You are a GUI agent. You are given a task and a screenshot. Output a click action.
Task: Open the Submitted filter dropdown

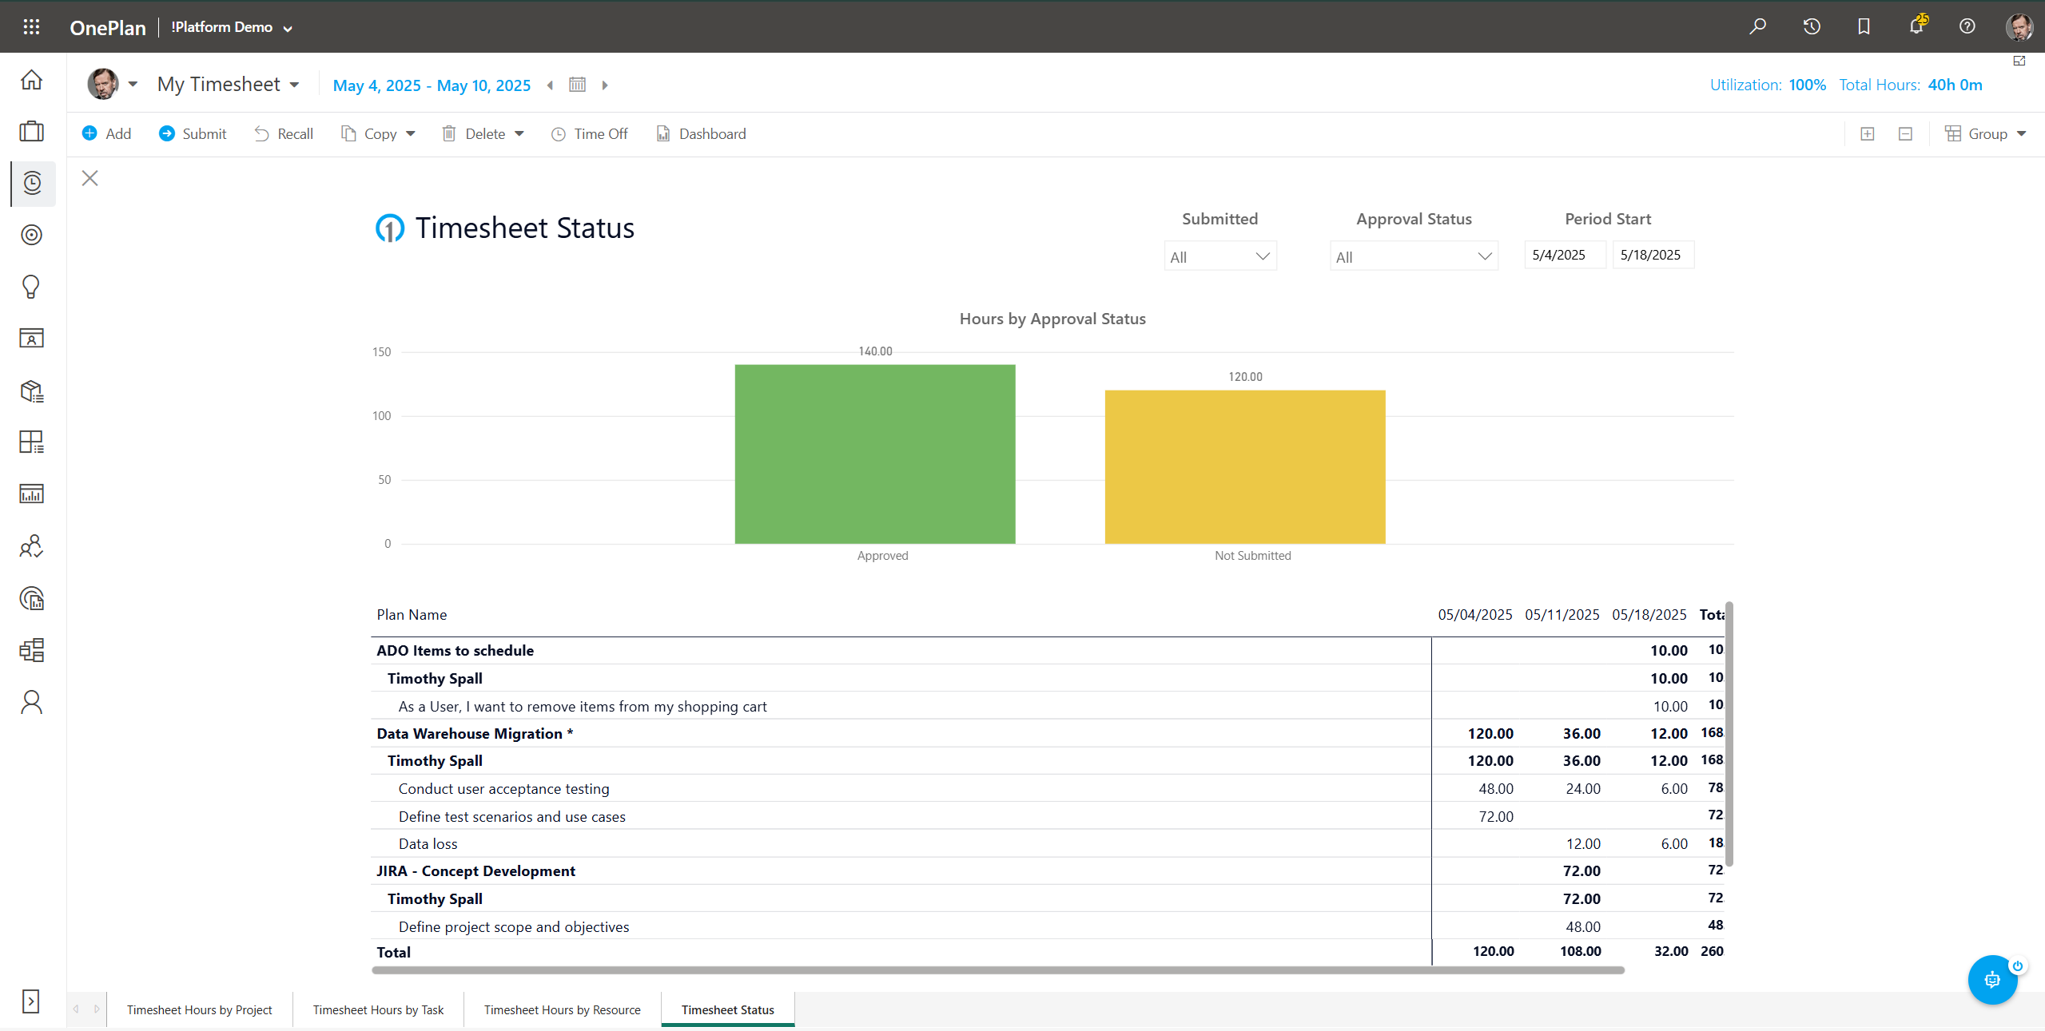coord(1219,256)
